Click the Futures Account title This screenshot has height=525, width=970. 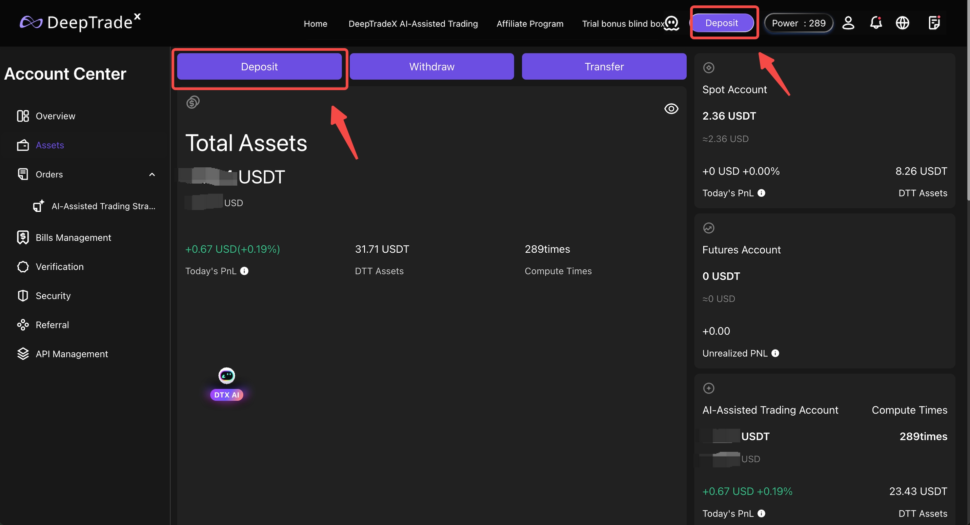point(742,250)
